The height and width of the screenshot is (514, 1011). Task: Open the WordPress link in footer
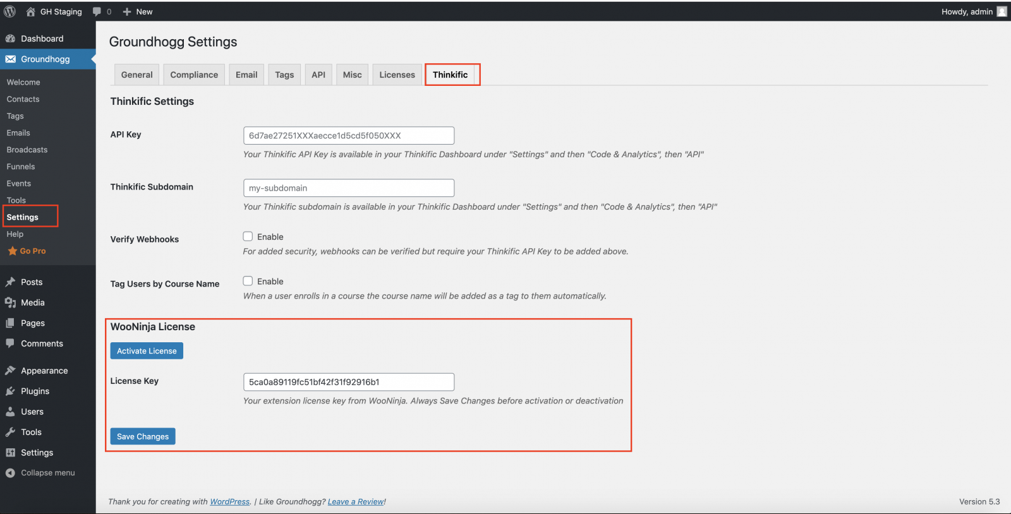[230, 502]
